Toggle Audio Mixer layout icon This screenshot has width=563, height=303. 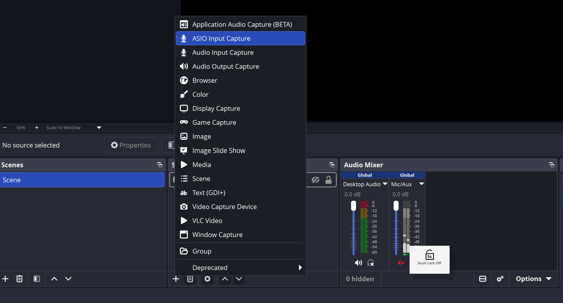[483, 279]
